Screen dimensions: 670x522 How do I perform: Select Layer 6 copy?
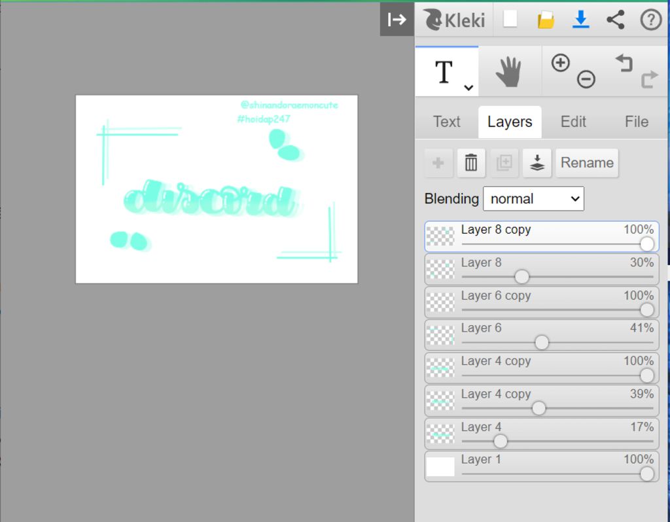point(541,302)
